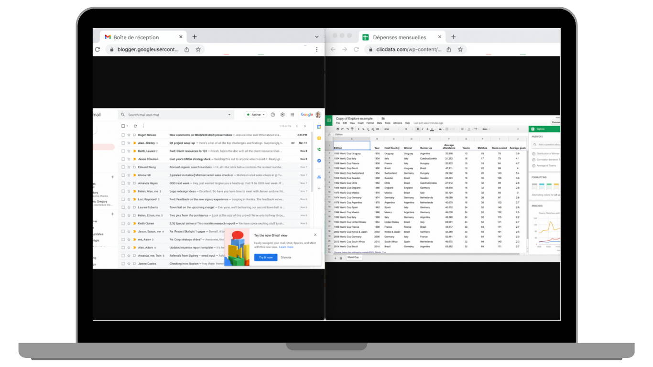
Task: Tick the checkbox for the Jason Coleman email
Action: tap(123, 159)
